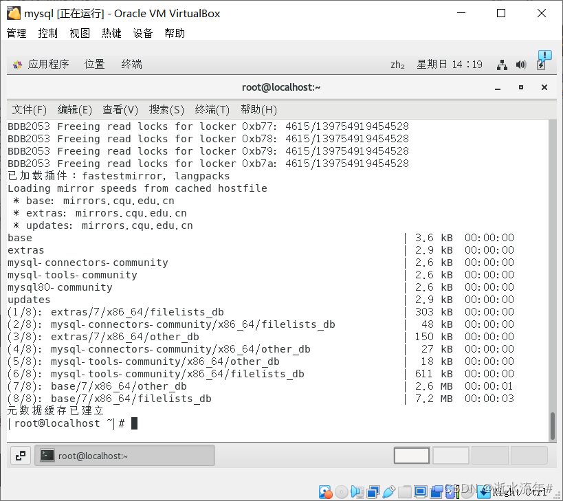Image resolution: width=563 pixels, height=501 pixels.
Task: Toggle the recording indicator in VirtualBox status bar
Action: [x=436, y=491]
